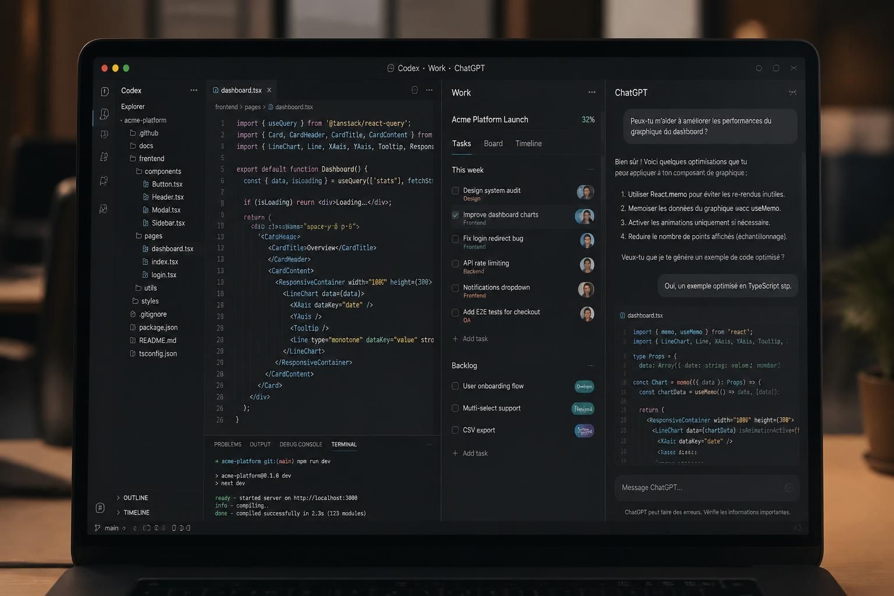Screen dimensions: 894x596
Task: Check the Add E2E tests for checkout task
Action: [x=455, y=313]
